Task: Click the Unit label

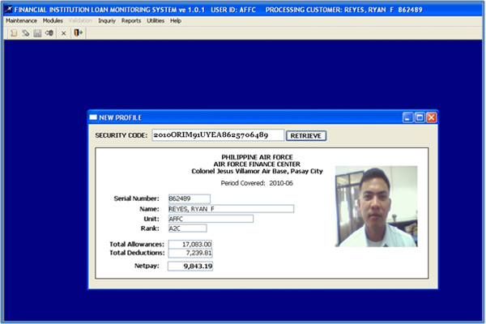Action: [151, 219]
